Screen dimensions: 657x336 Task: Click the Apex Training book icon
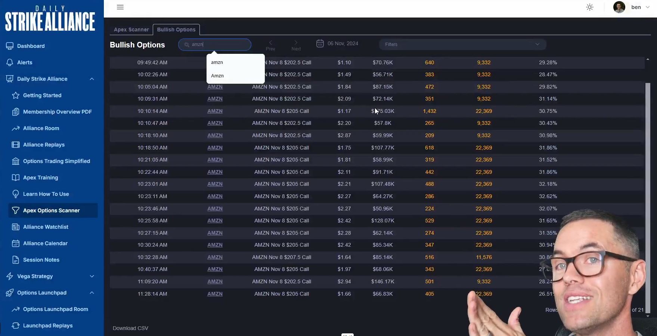coord(16,178)
